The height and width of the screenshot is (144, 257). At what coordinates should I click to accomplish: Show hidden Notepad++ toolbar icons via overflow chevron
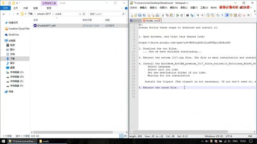(x=255, y=15)
